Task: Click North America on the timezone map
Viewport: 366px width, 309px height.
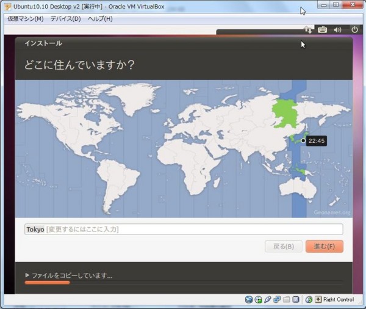Action: coord(77,126)
